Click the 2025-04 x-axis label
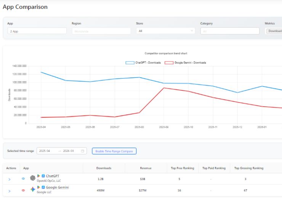Image resolution: width=282 pixels, height=201 pixels. pos(41,127)
